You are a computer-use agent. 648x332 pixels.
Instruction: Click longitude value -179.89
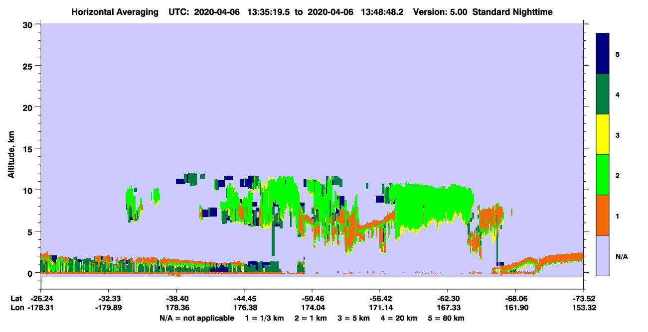pos(108,308)
